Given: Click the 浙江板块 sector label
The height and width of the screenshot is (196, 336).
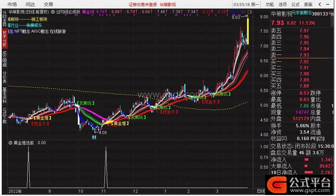Looking at the screenshot, I should 39,19.
